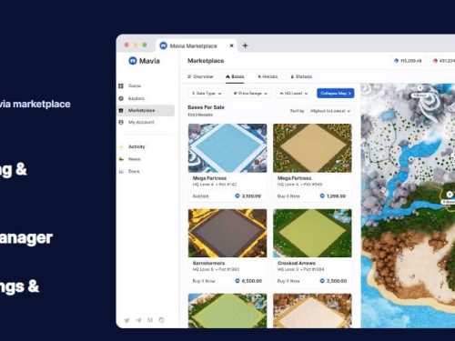This screenshot has width=455, height=341.
Task: Open the Crooked Arrows green base thumbnail
Action: pyautogui.click(x=312, y=233)
